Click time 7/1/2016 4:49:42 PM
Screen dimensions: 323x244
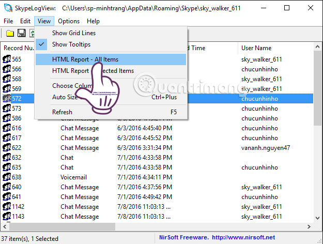point(145,197)
